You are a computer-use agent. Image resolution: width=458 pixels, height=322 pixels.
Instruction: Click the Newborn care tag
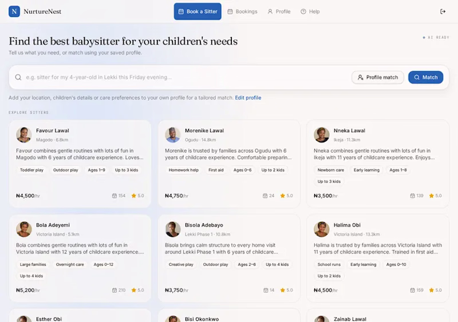pos(331,170)
